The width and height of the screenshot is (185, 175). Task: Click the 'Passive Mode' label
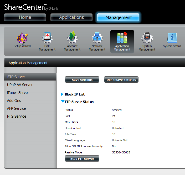[73, 152]
